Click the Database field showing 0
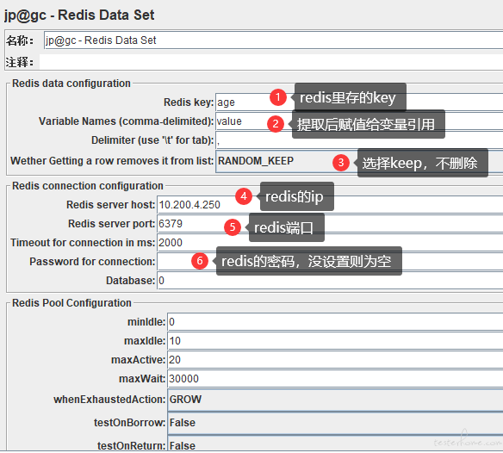The width and height of the screenshot is (503, 453). [x=330, y=281]
